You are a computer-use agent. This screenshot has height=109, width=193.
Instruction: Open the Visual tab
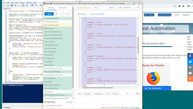115,94
